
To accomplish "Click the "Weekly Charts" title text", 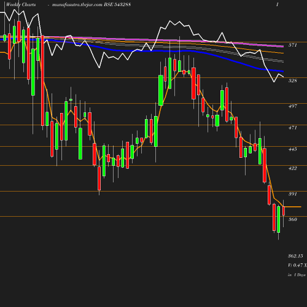I will pyautogui.click(x=21, y=4).
